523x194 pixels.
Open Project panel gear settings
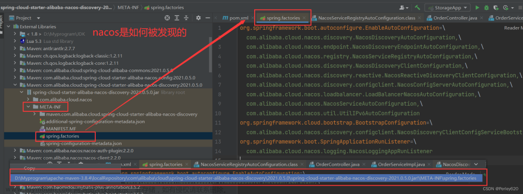coord(198,18)
